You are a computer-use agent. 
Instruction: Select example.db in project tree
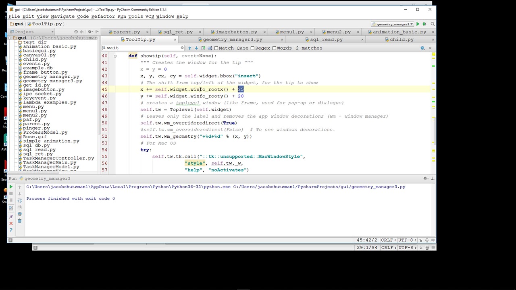click(37, 68)
